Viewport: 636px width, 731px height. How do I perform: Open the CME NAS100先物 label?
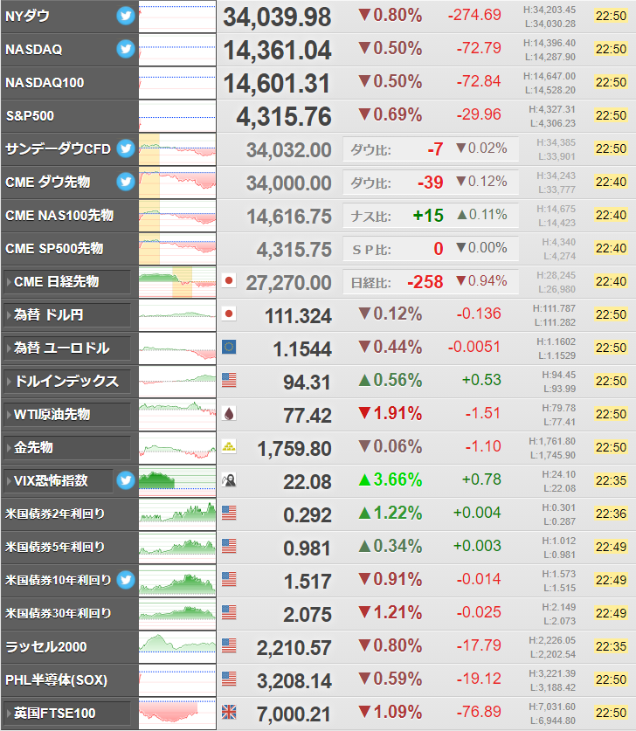pyautogui.click(x=59, y=216)
